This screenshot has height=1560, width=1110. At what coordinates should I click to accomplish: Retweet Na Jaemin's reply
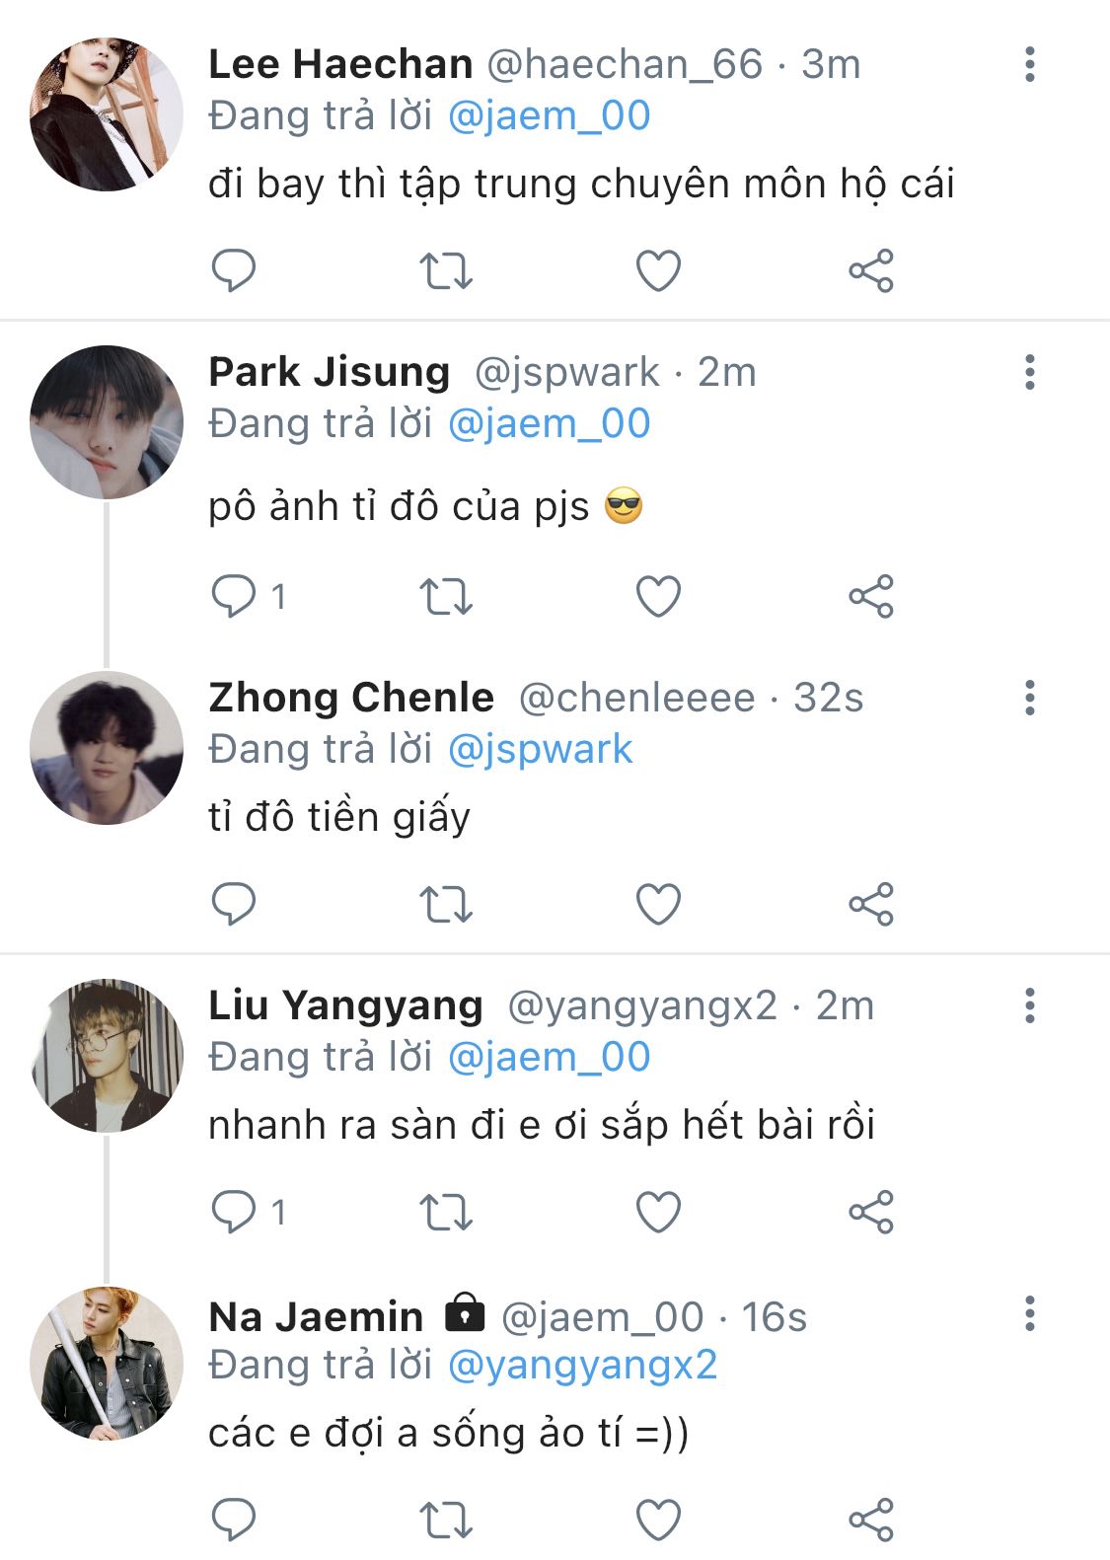pos(446,1520)
